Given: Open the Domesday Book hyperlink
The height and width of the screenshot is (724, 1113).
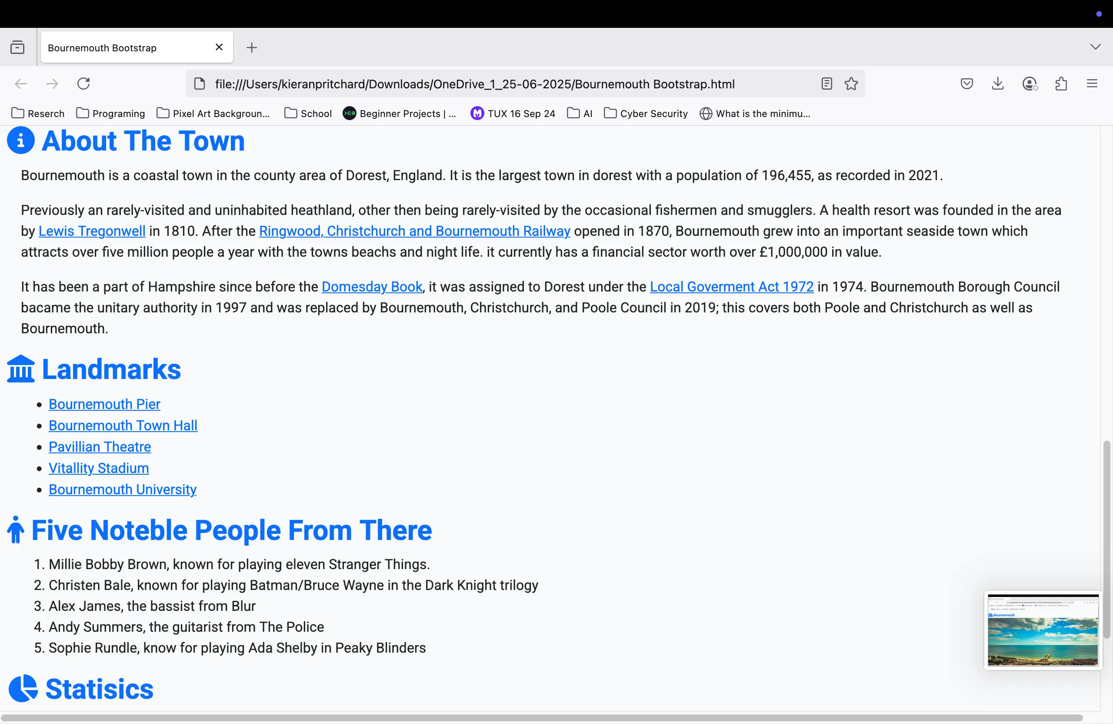Looking at the screenshot, I should click(x=371, y=286).
